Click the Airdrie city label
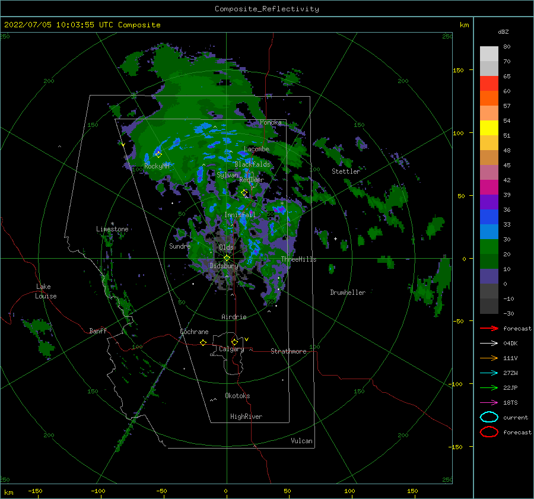This screenshot has width=534, height=499. pyautogui.click(x=234, y=317)
